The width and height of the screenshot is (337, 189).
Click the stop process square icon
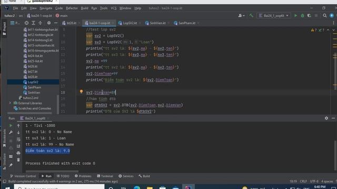click(x=316, y=15)
